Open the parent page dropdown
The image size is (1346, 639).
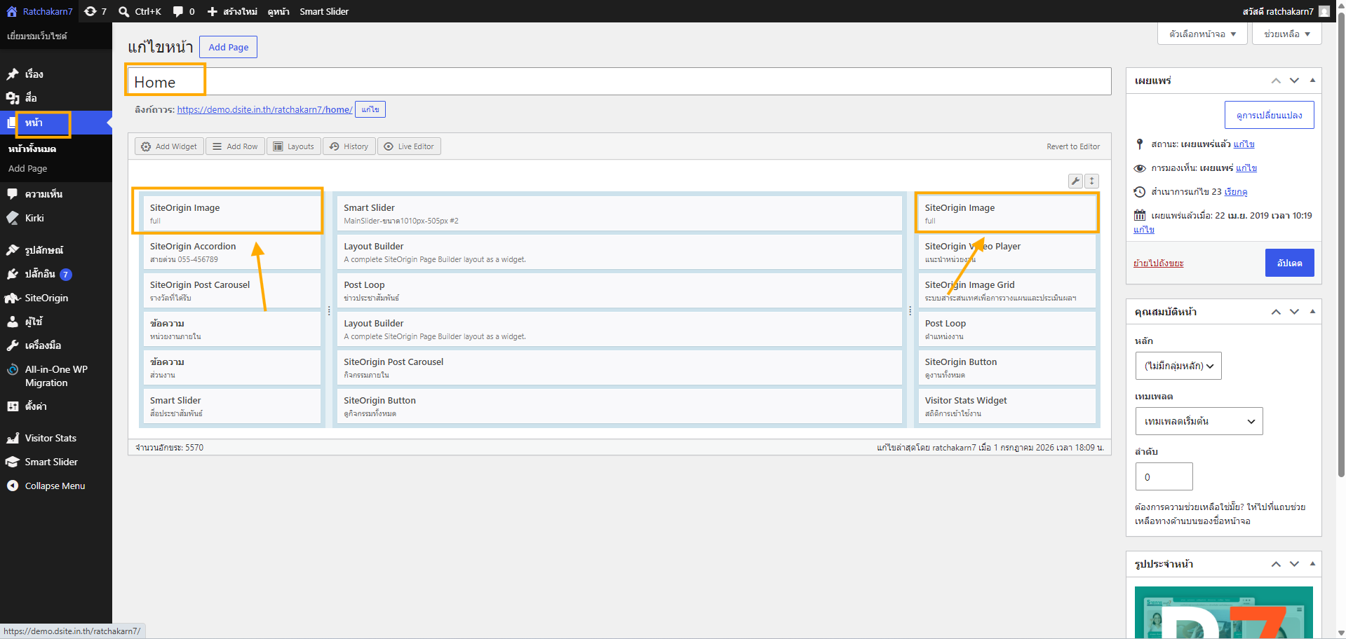point(1178,366)
